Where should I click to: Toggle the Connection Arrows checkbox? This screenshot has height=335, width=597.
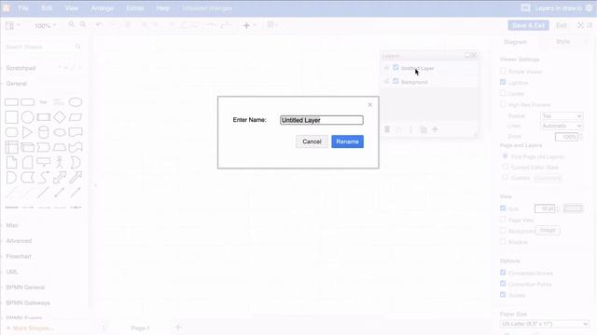(503, 273)
